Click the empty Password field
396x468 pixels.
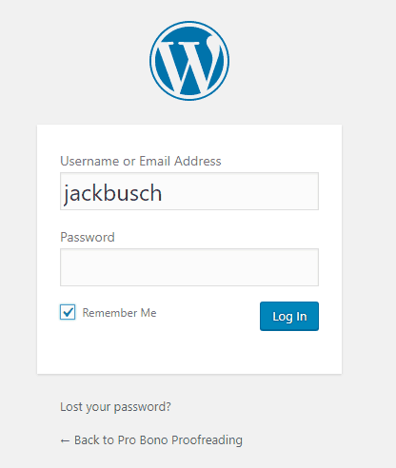[189, 267]
